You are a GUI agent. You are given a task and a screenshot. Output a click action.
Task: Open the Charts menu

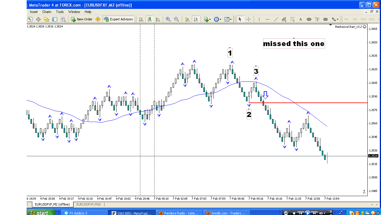[x=47, y=12]
